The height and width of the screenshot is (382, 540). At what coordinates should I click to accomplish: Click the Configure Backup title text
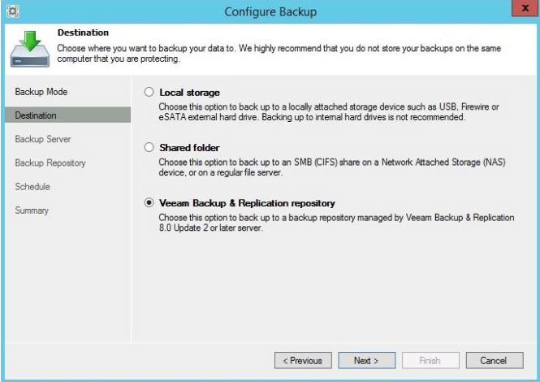pyautogui.click(x=270, y=11)
